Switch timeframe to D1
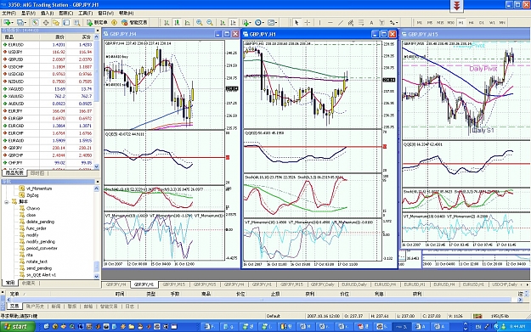The height and width of the screenshot is (332, 531). [x=482, y=22]
